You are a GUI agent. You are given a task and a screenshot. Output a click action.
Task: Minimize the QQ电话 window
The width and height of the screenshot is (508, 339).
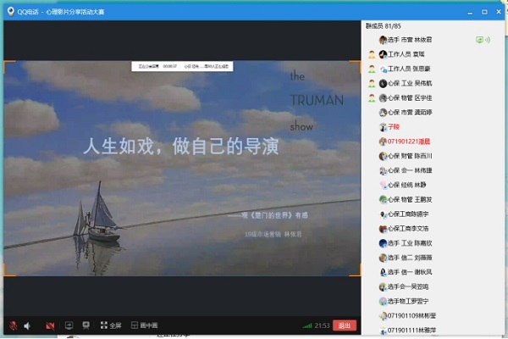tap(470, 12)
